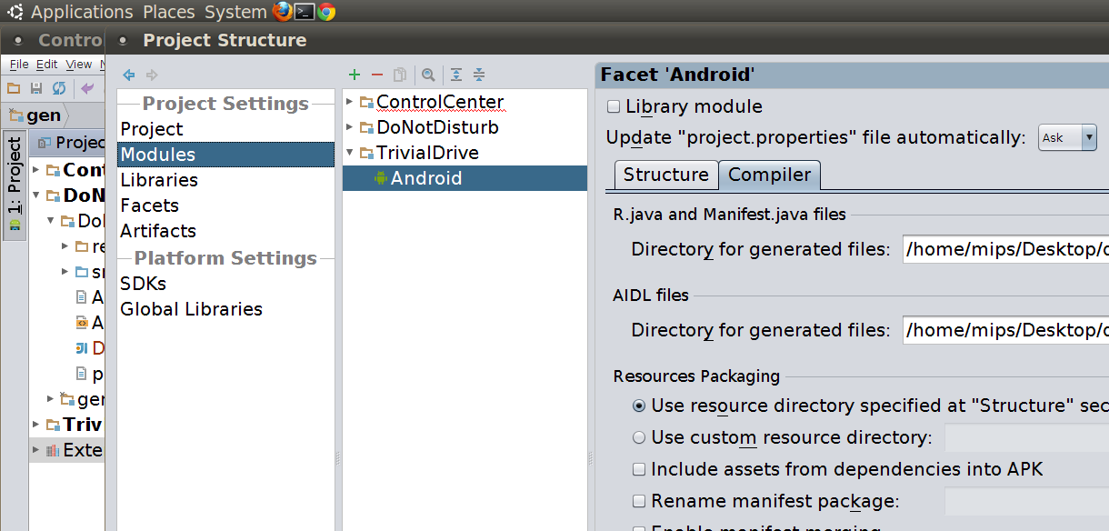Click the forward arrow in Project Structure
This screenshot has width=1109, height=531.
152,75
